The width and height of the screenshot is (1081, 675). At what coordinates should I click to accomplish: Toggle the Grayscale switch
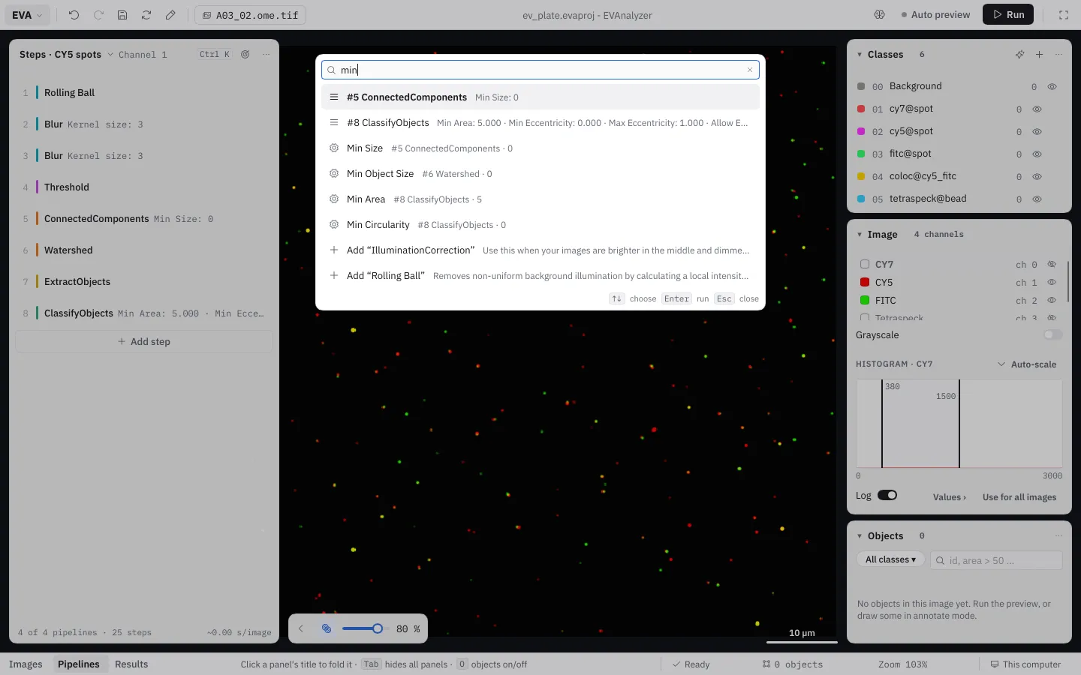click(1053, 334)
